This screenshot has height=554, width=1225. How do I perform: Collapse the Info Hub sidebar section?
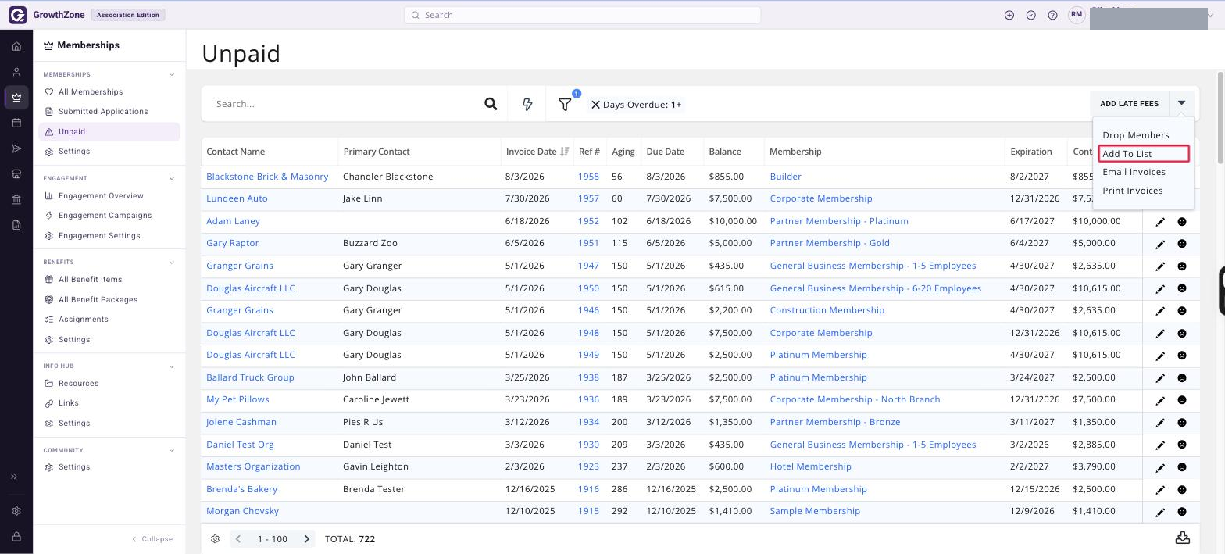(x=172, y=366)
